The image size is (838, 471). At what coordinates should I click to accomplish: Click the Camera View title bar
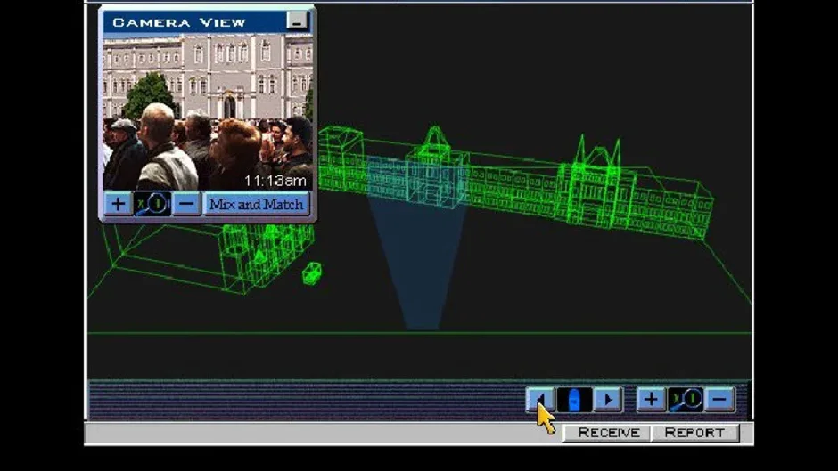pos(194,22)
